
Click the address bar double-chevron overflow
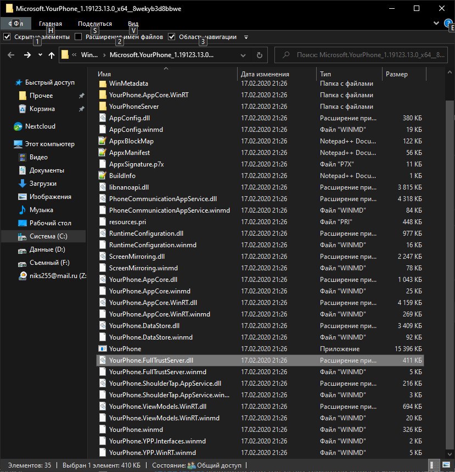[x=74, y=55]
